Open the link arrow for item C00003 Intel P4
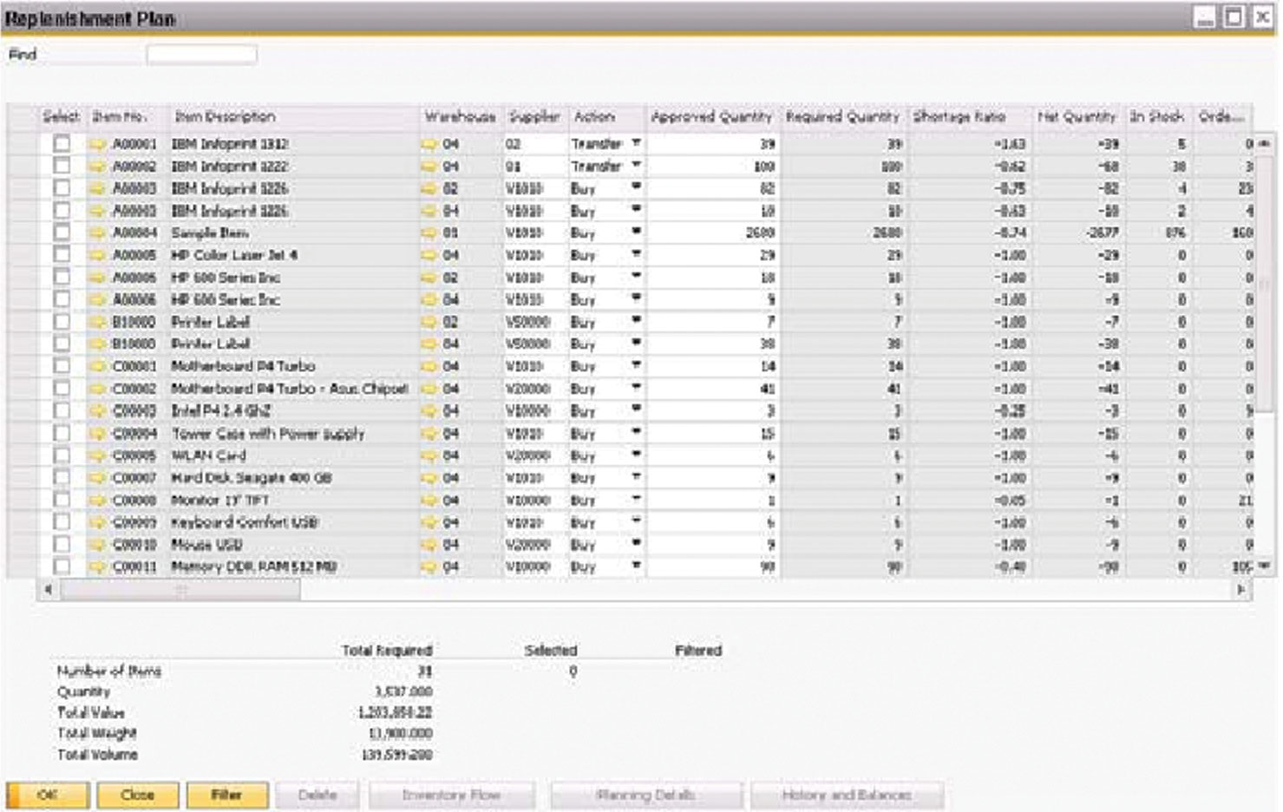1283x812 pixels. [97, 412]
